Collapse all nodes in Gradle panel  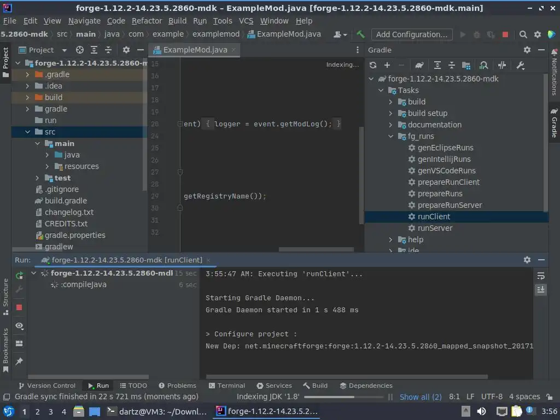pos(451,65)
